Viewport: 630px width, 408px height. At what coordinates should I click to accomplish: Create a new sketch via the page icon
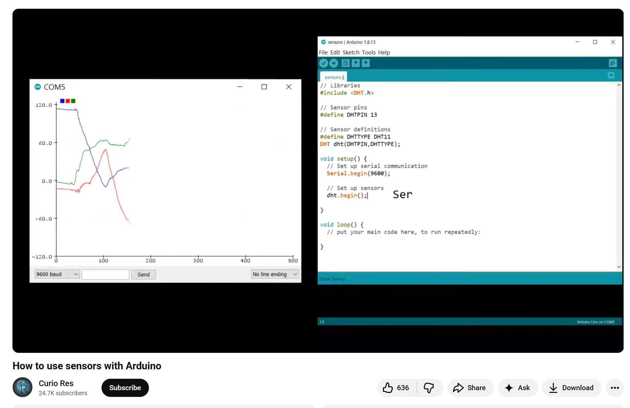point(345,63)
